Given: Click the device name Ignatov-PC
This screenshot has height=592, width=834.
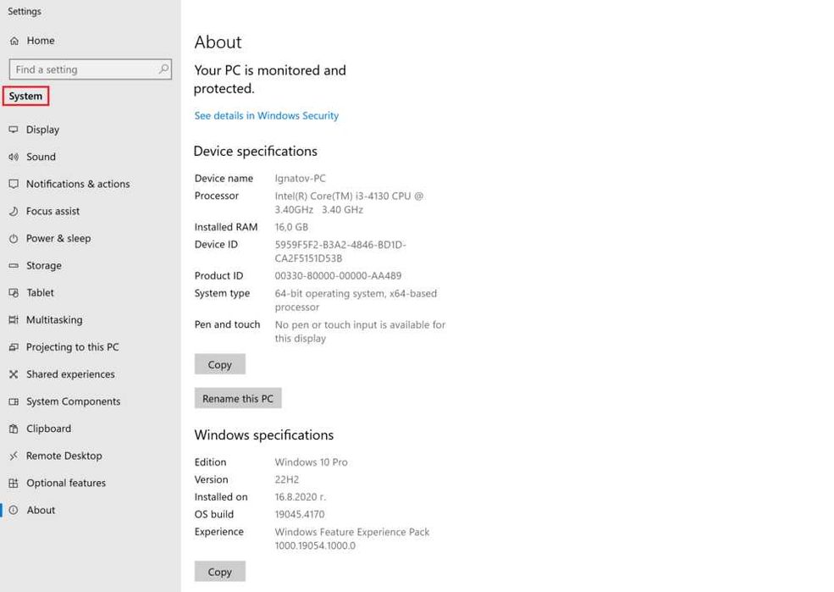Looking at the screenshot, I should pyautogui.click(x=300, y=178).
